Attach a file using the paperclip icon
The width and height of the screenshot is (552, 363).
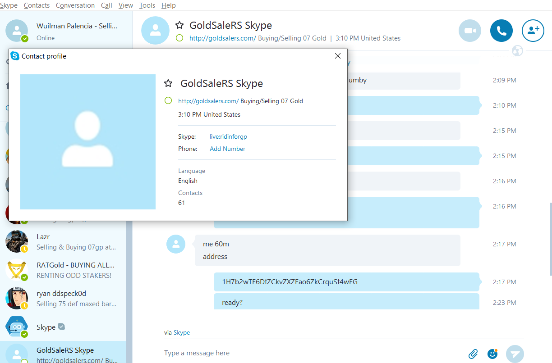coord(473,354)
